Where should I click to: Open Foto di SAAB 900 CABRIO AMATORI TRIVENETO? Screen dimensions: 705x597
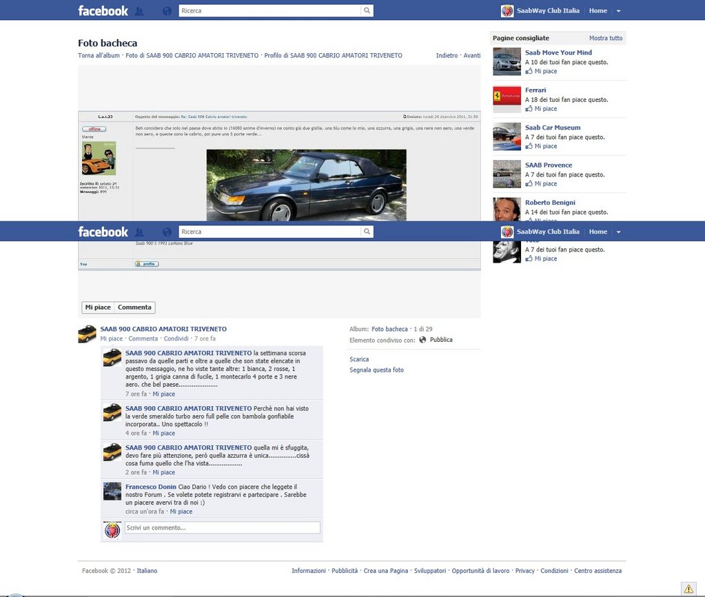pos(192,55)
